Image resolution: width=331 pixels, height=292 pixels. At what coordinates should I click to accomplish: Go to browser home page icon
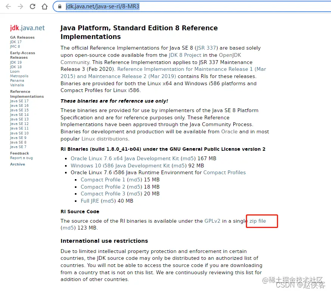coord(45,6)
